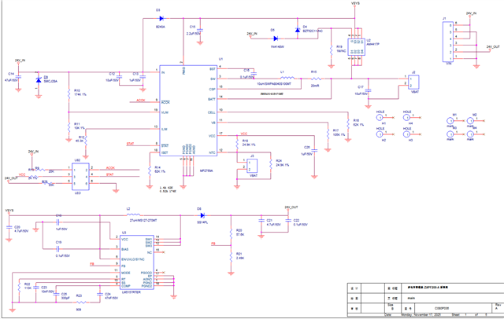Select the C12 10uF capacitor symbol
504x319 pixels.
click(x=119, y=77)
